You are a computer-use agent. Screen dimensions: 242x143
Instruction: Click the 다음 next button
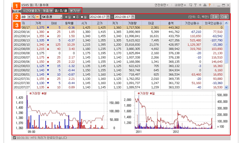[x=224, y=17]
